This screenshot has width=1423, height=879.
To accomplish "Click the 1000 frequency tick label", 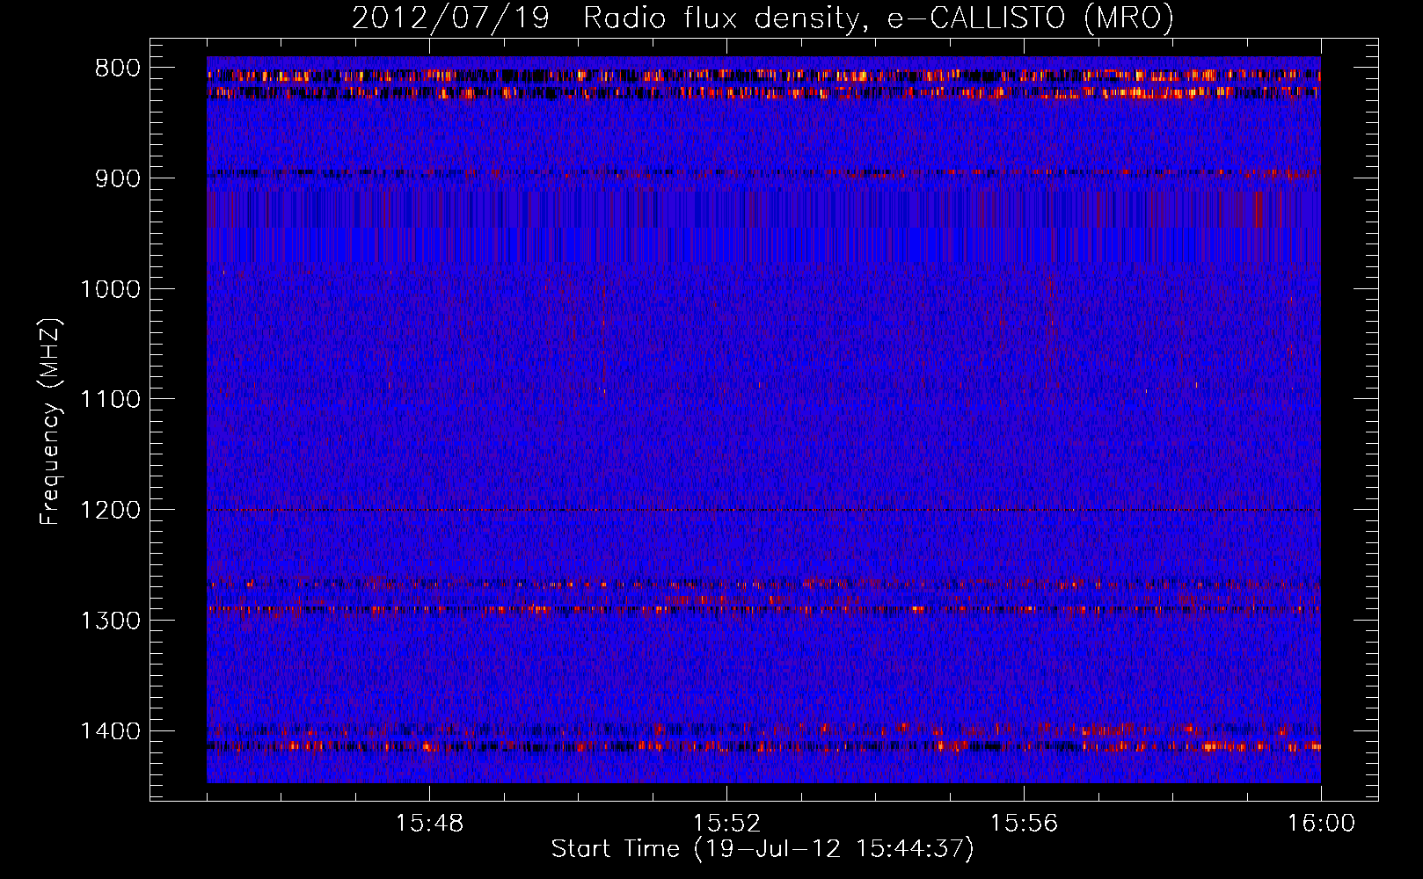I will (110, 289).
